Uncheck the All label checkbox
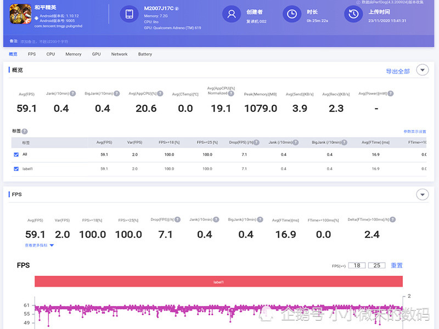This screenshot has height=329, width=439. coord(16,155)
